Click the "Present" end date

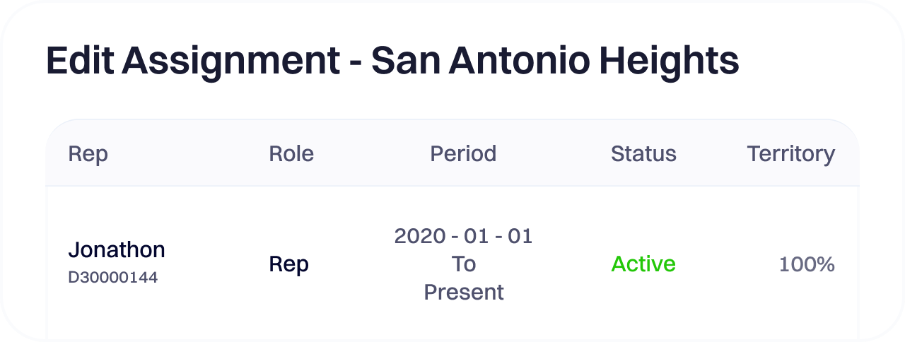(x=464, y=292)
